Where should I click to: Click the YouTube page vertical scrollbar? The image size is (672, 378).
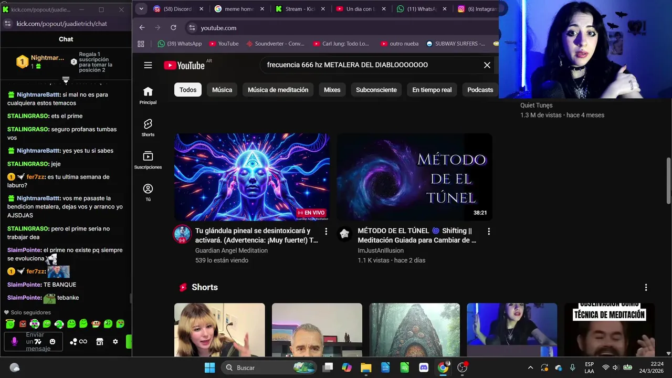(668, 180)
